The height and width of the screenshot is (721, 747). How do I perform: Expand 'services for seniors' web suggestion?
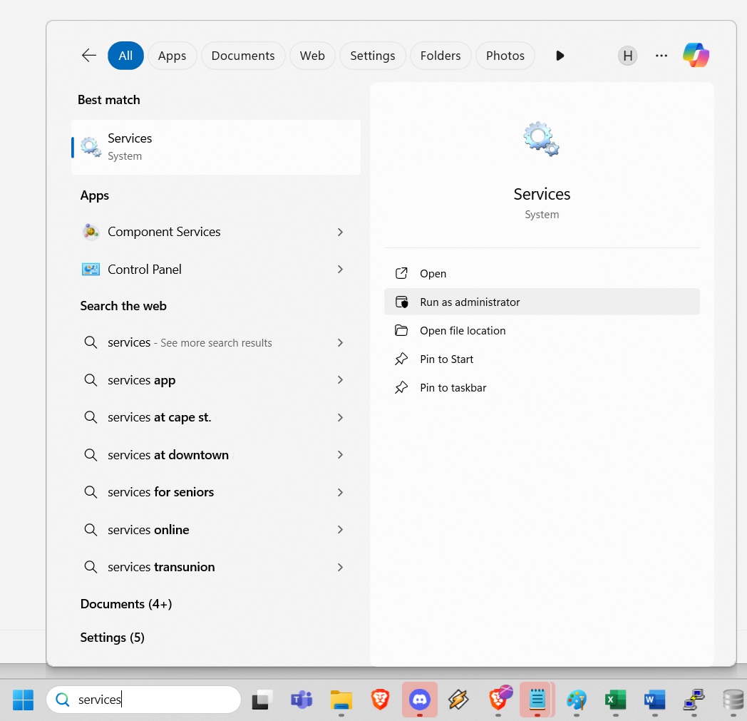coord(340,492)
